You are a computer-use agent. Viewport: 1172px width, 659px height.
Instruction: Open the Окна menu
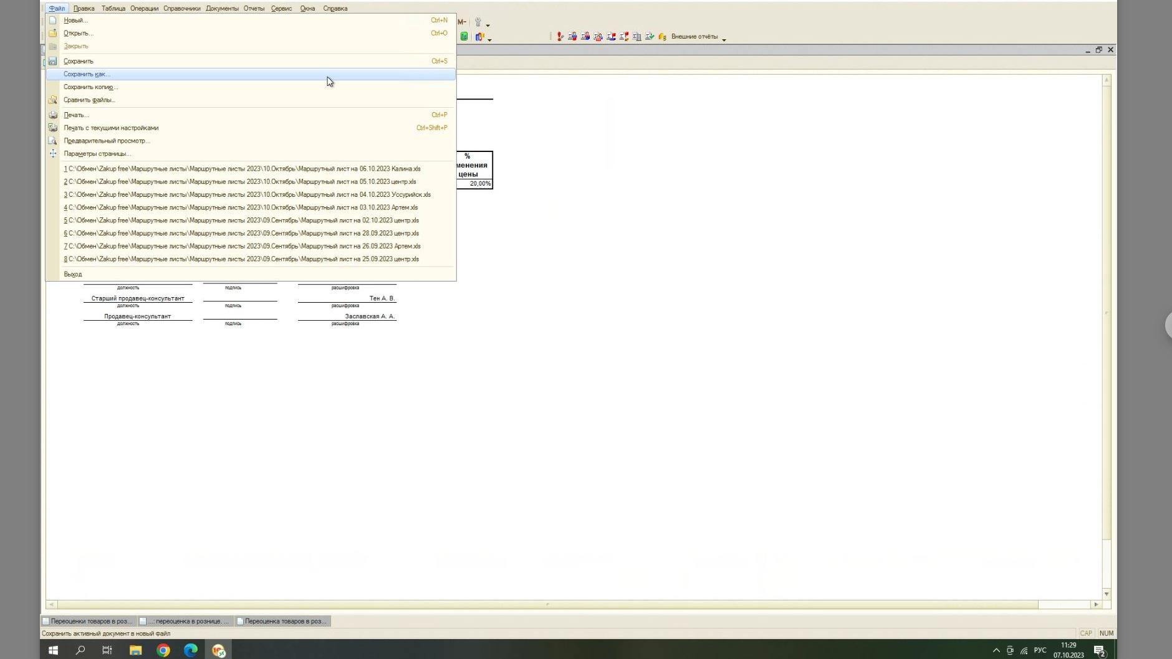[x=307, y=8]
